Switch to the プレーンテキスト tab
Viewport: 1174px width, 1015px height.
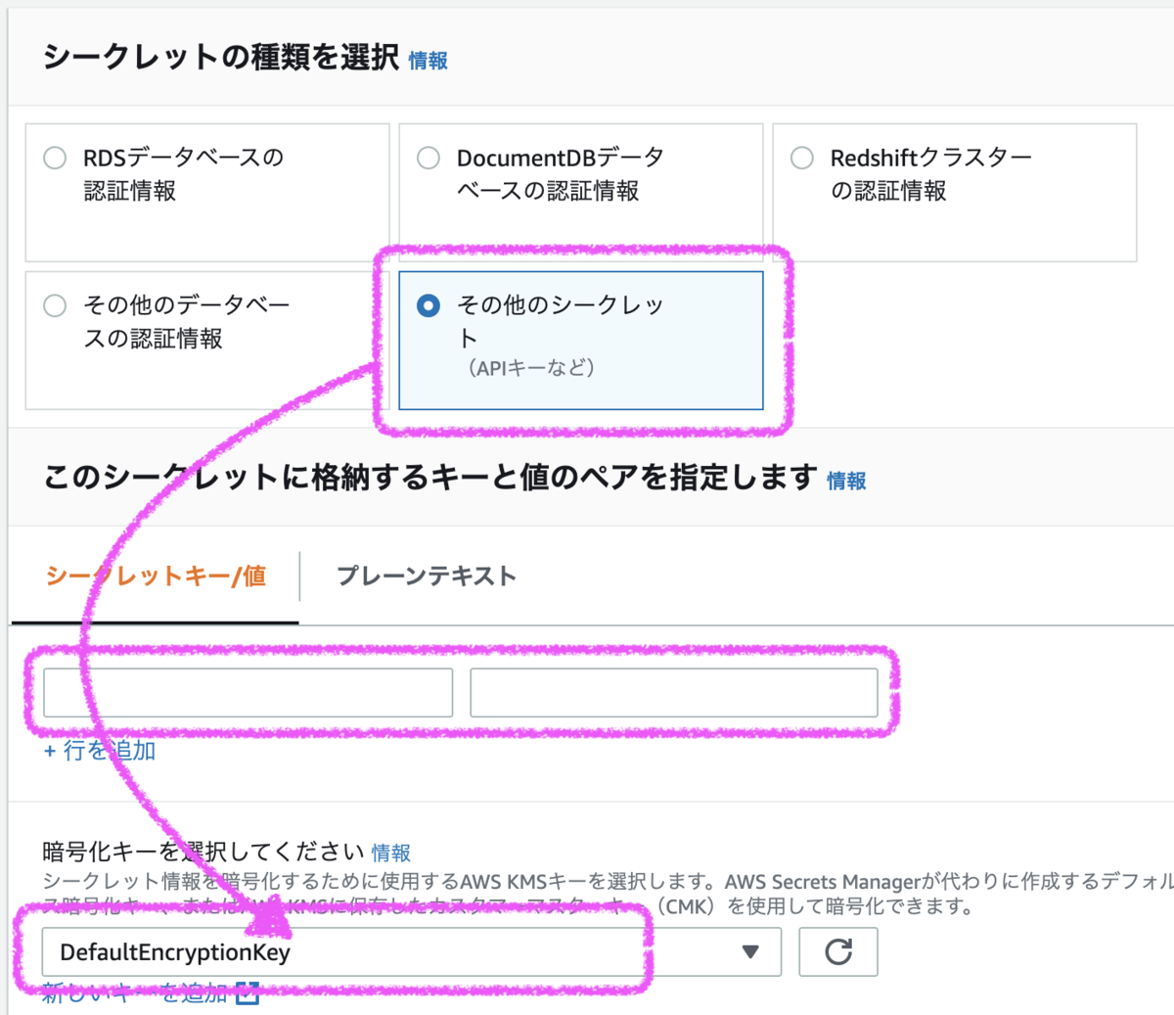click(x=425, y=577)
